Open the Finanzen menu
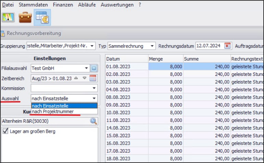Image resolution: width=264 pixels, height=163 pixels. (63, 5)
